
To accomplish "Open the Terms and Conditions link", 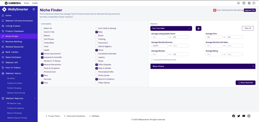I will tap(76, 116).
